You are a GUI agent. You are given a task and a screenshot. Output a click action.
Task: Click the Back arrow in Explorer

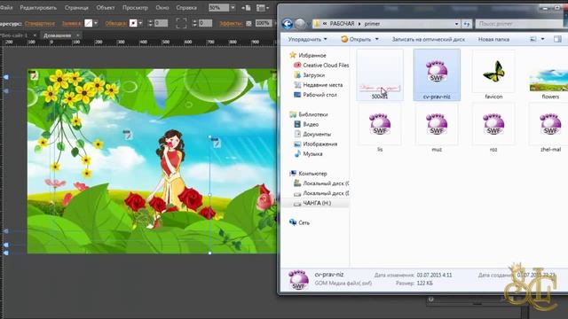[288, 24]
